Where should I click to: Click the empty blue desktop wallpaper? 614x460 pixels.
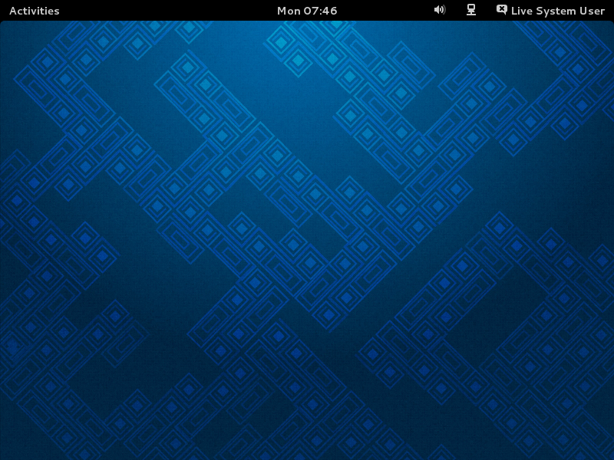tap(307, 245)
